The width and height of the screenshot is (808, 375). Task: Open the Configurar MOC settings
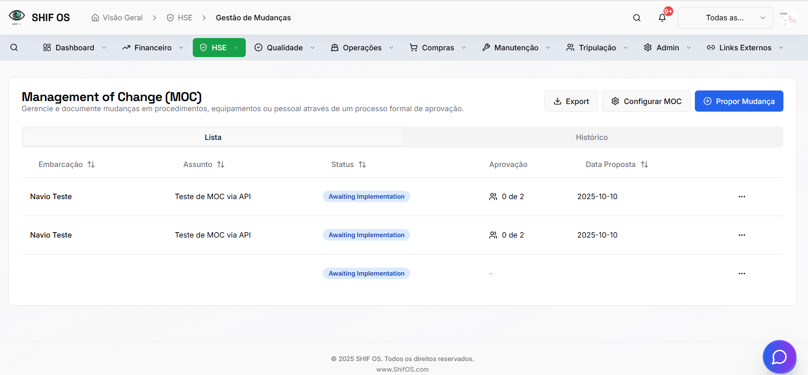click(646, 101)
